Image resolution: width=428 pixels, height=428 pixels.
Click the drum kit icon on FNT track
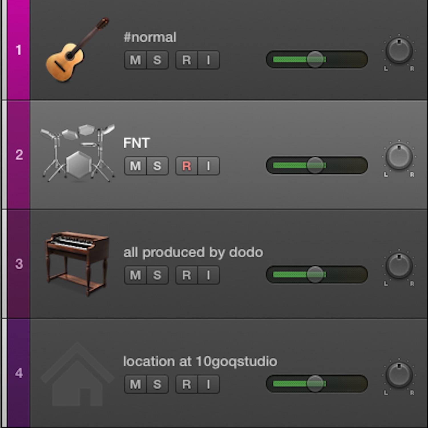[x=78, y=153]
